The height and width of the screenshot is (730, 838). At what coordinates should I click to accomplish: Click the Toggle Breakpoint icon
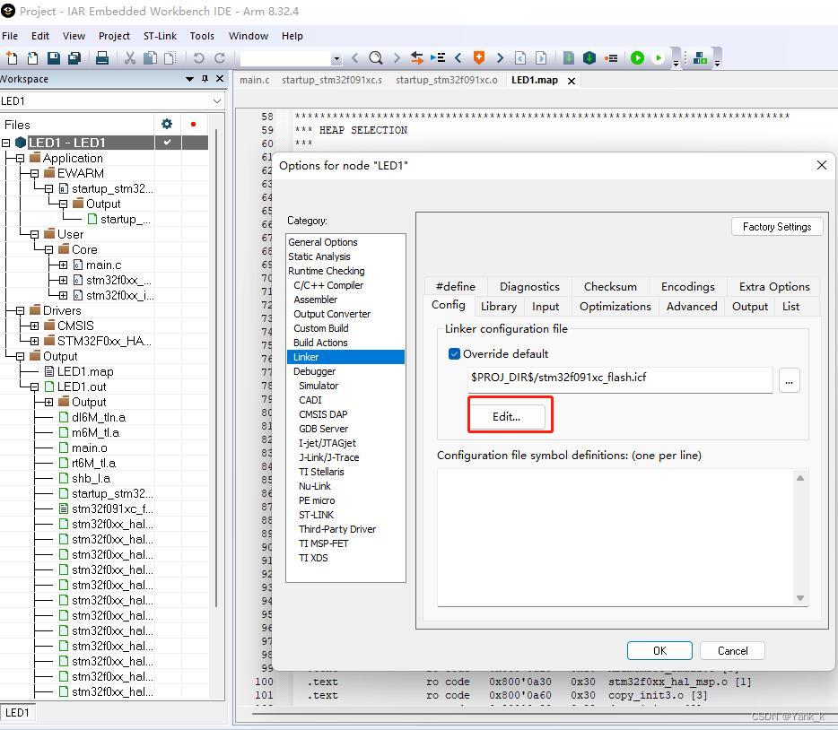(x=611, y=57)
